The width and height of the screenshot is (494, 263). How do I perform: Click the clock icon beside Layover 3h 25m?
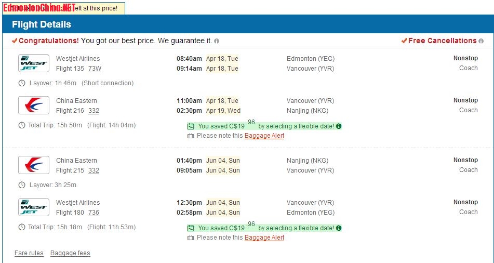[x=22, y=185]
